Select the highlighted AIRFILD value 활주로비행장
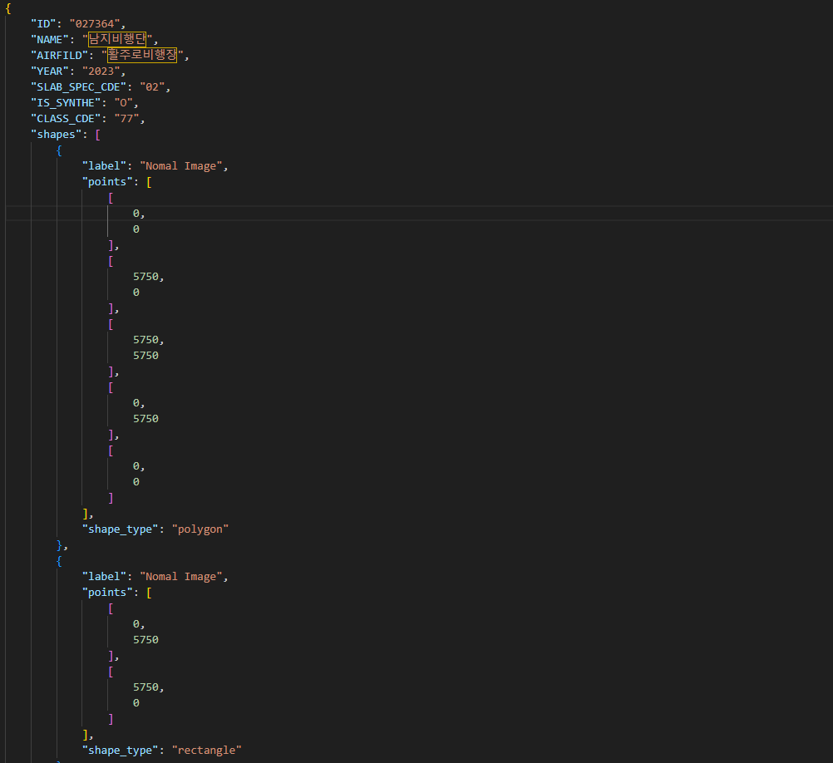The image size is (833, 763). point(142,55)
